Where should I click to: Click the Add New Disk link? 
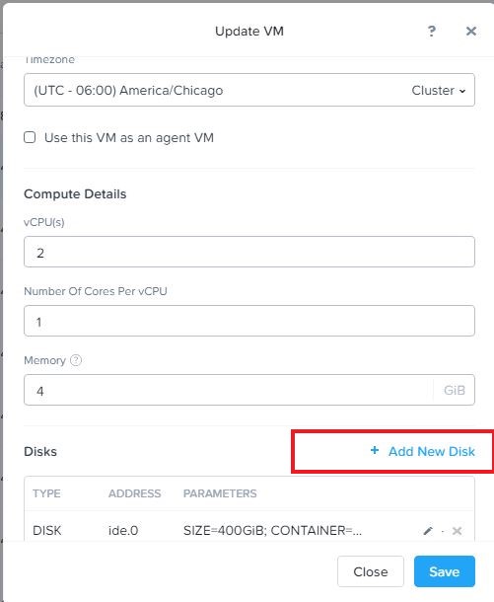432,452
